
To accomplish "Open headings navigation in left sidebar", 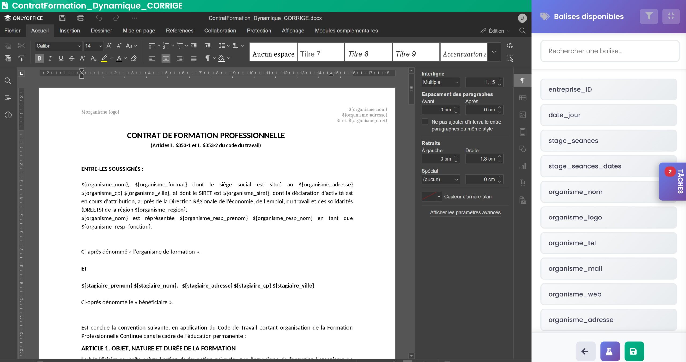I will pos(8,98).
